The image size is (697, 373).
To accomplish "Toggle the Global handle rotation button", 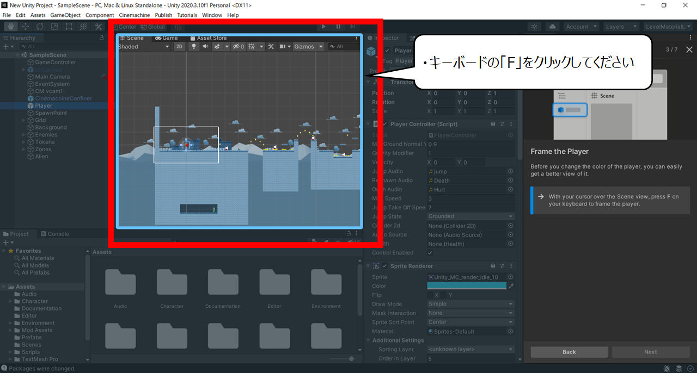I will coord(153,27).
